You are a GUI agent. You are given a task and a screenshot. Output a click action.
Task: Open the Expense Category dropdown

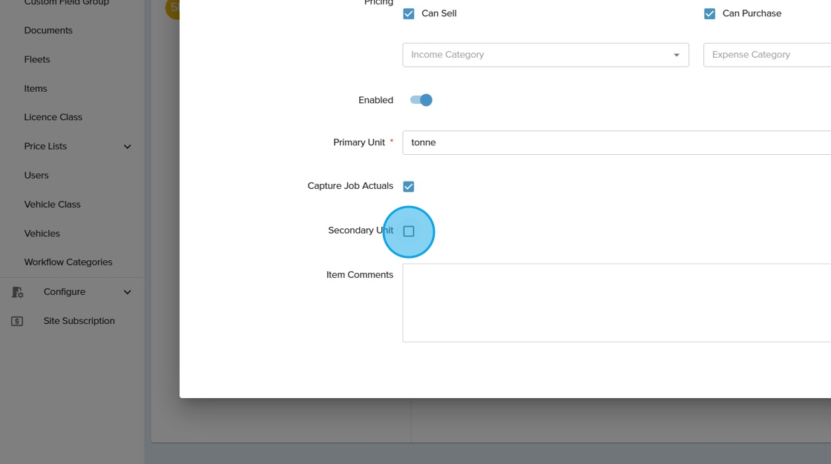click(x=766, y=55)
